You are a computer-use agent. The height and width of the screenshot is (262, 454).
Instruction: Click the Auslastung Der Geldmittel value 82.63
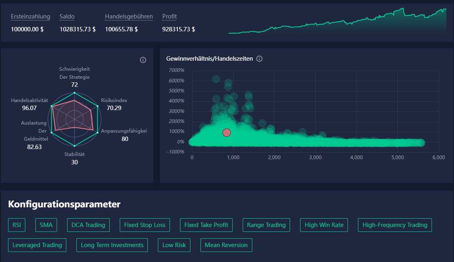coord(35,147)
